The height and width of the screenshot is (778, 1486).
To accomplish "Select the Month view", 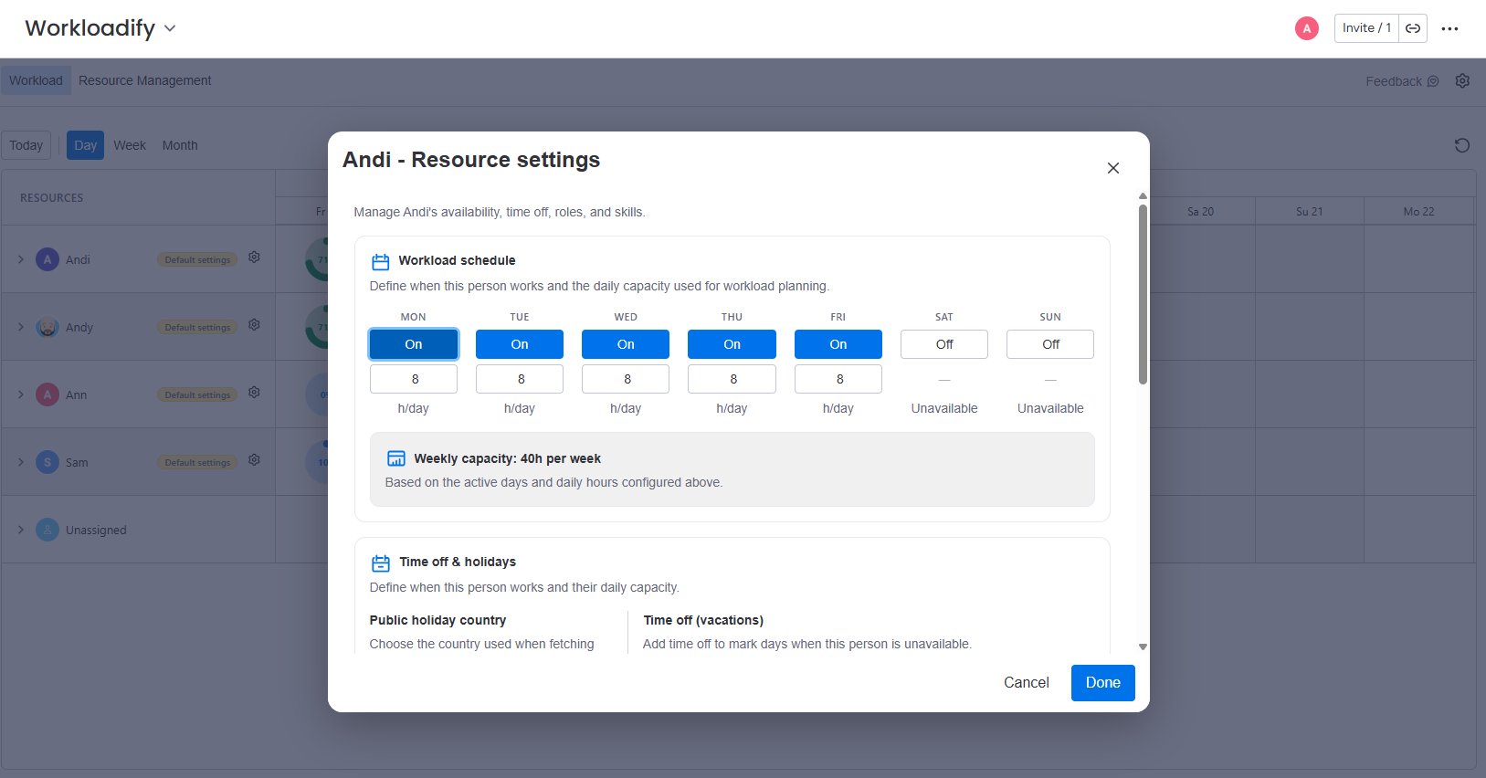I will tap(180, 145).
